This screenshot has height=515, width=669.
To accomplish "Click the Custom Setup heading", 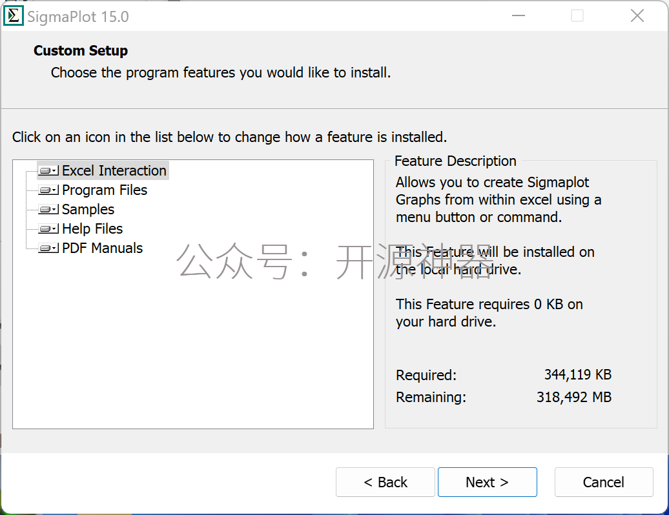I will pyautogui.click(x=81, y=51).
